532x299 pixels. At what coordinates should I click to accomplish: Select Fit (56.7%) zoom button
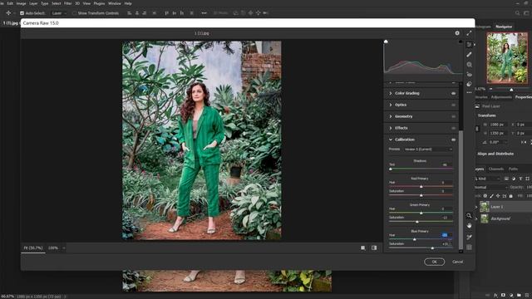click(x=33, y=248)
